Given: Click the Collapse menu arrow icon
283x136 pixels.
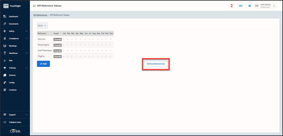Looking at the screenshot, I should coord(5,122).
